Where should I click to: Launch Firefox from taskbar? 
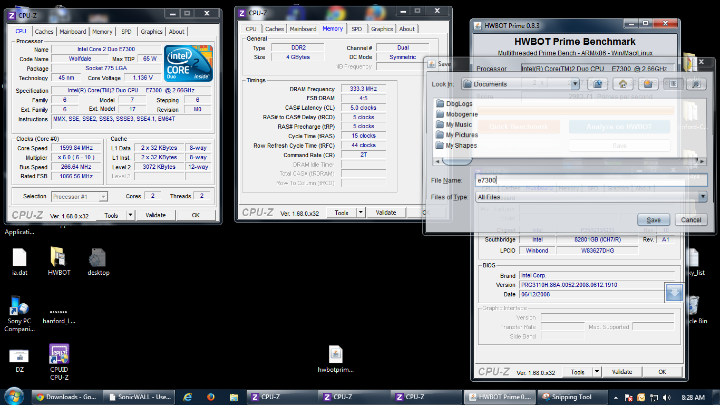(x=211, y=397)
